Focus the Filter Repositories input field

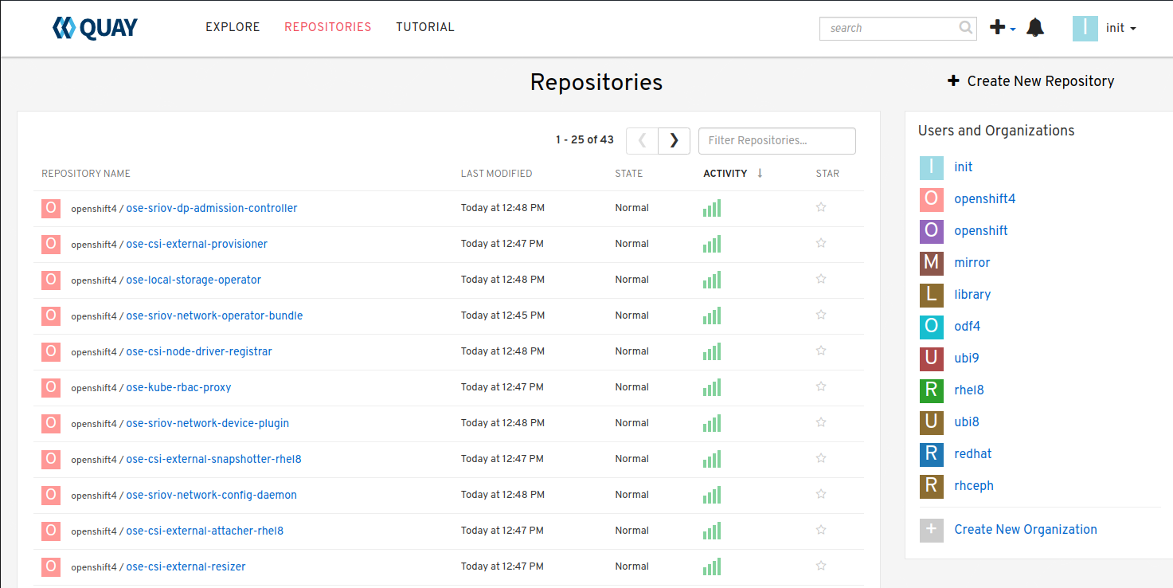pos(776,140)
